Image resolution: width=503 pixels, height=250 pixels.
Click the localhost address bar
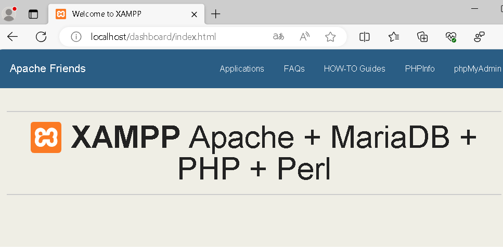[172, 37]
